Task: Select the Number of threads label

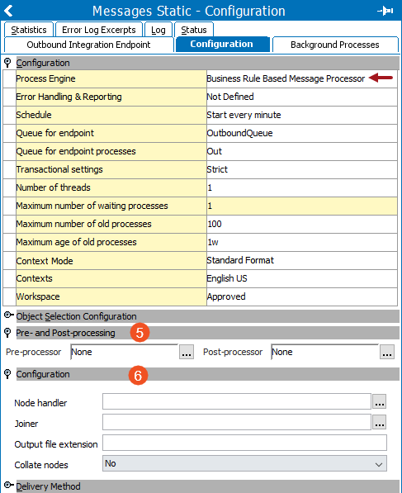Action: [54, 187]
